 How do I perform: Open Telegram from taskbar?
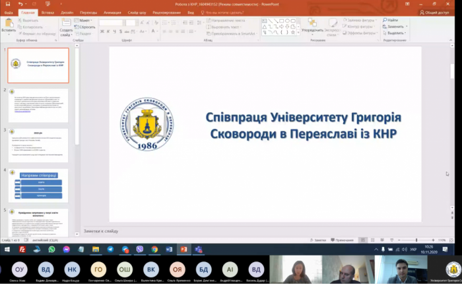pyautogui.click(x=110, y=250)
